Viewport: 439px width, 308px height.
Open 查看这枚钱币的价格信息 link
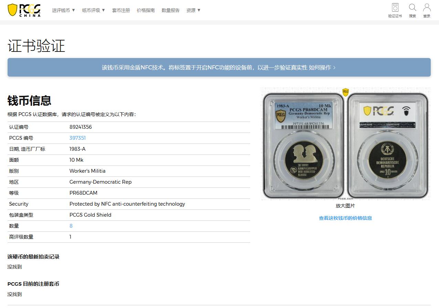345,218
